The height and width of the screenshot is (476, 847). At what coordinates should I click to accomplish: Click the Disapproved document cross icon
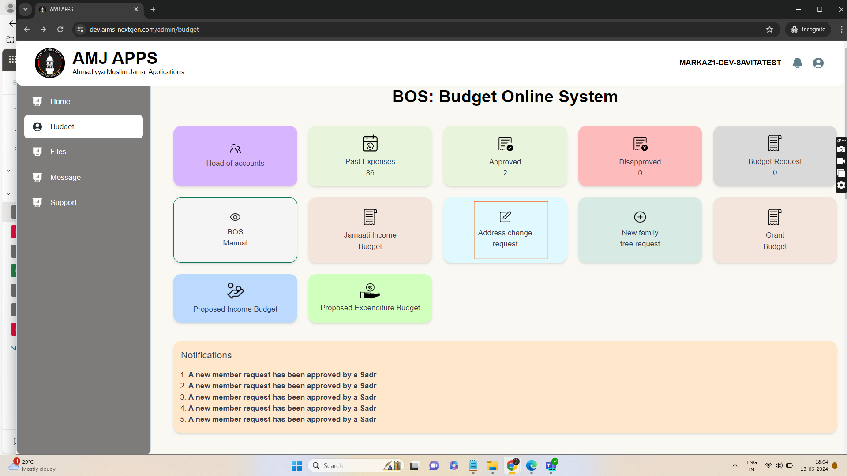[641, 144]
